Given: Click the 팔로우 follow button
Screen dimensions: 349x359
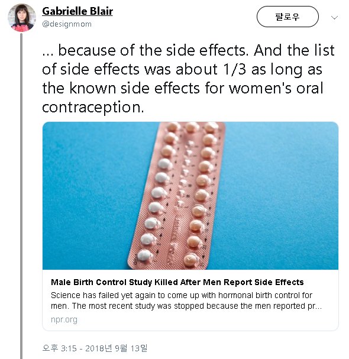Looking at the screenshot, I should point(287,17).
